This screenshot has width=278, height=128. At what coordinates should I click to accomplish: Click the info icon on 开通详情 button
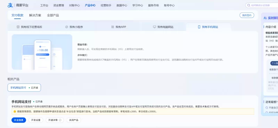(60, 120)
